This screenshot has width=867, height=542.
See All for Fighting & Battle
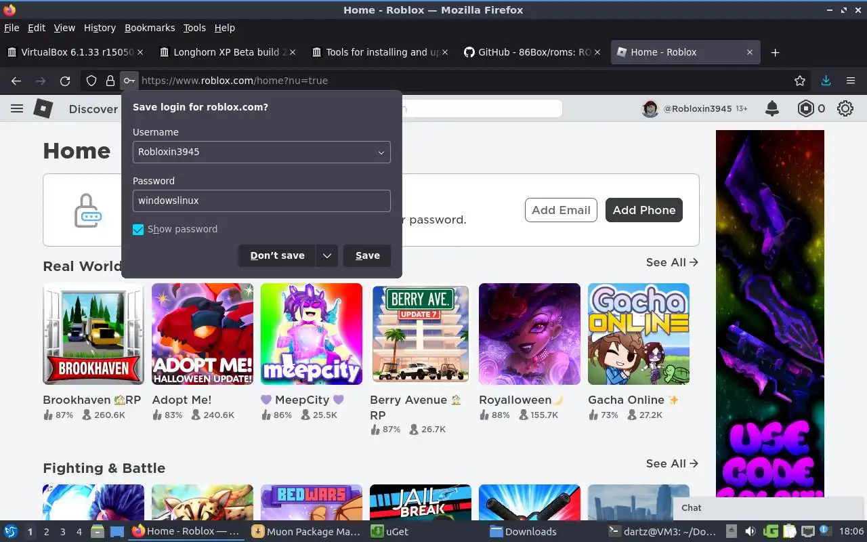[x=672, y=463]
